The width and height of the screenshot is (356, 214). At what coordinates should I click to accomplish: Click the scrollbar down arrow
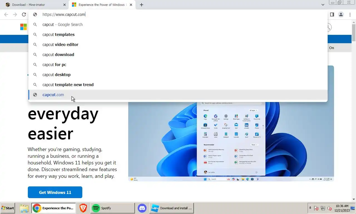[x=354, y=199]
